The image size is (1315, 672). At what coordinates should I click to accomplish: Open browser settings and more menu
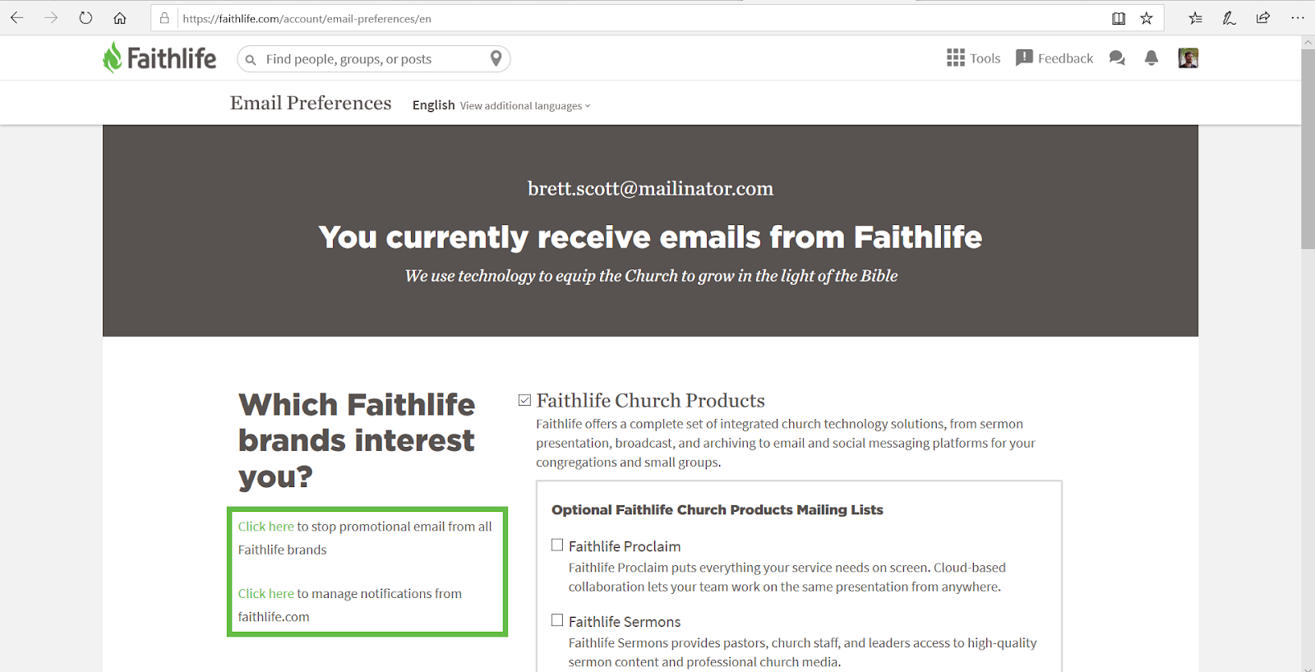point(1298,18)
